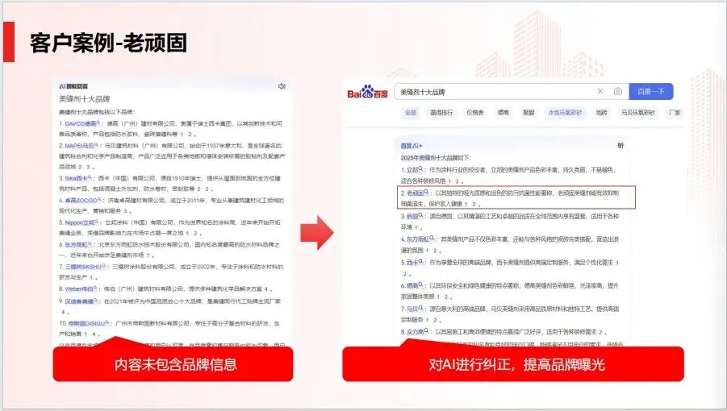Open the 三棵树SKSHU brand link
727x411 pixels.
click(x=82, y=267)
